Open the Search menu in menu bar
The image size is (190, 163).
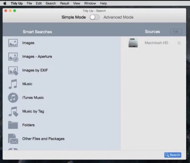click(x=51, y=3)
